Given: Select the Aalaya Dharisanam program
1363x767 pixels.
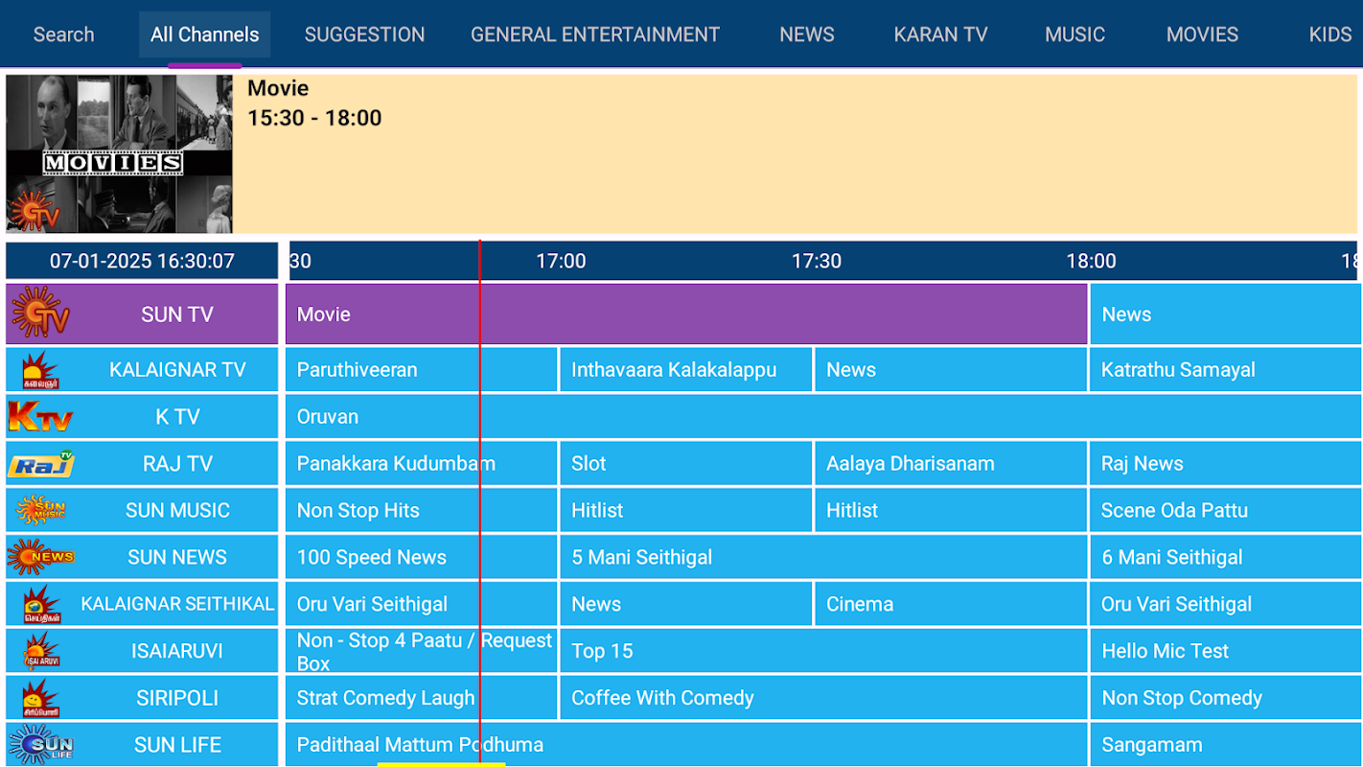Looking at the screenshot, I should click(951, 464).
